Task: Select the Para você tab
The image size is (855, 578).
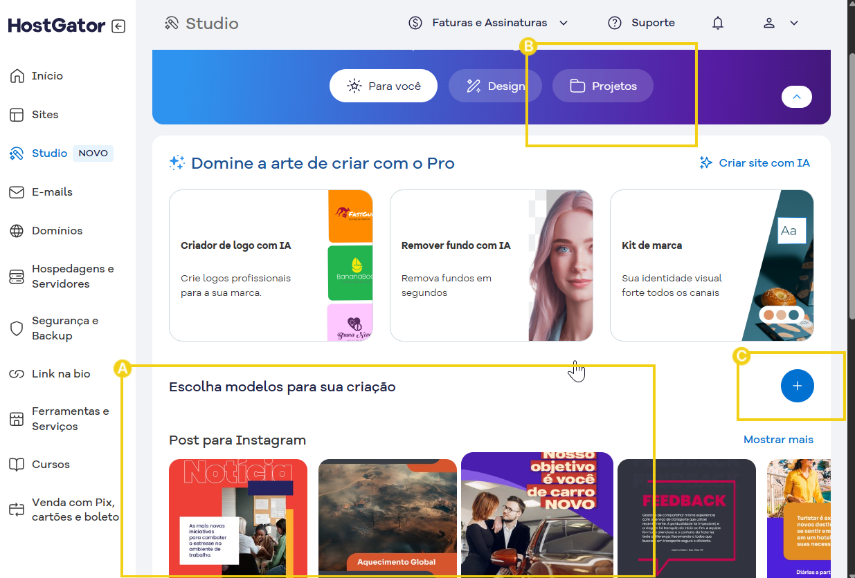Action: pos(384,86)
